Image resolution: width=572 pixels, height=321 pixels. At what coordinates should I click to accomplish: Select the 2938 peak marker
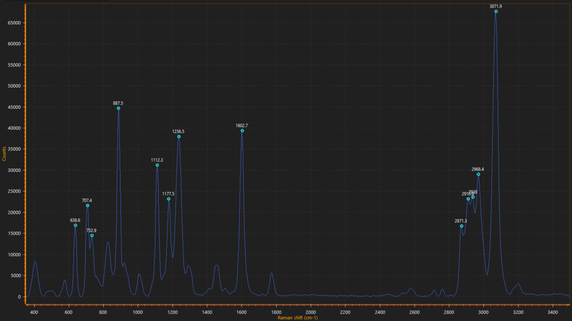point(473,197)
